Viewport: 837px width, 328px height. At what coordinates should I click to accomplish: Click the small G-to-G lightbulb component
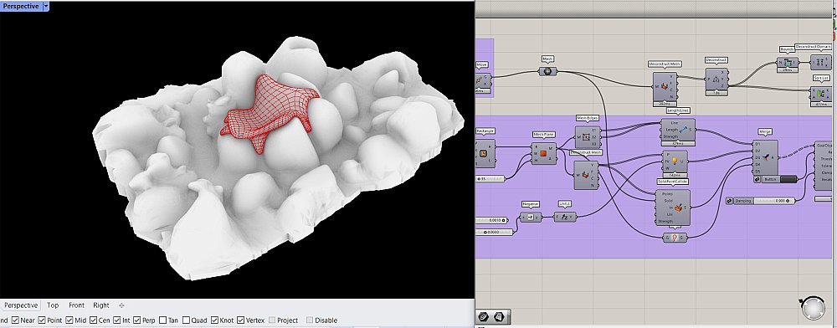(x=675, y=238)
